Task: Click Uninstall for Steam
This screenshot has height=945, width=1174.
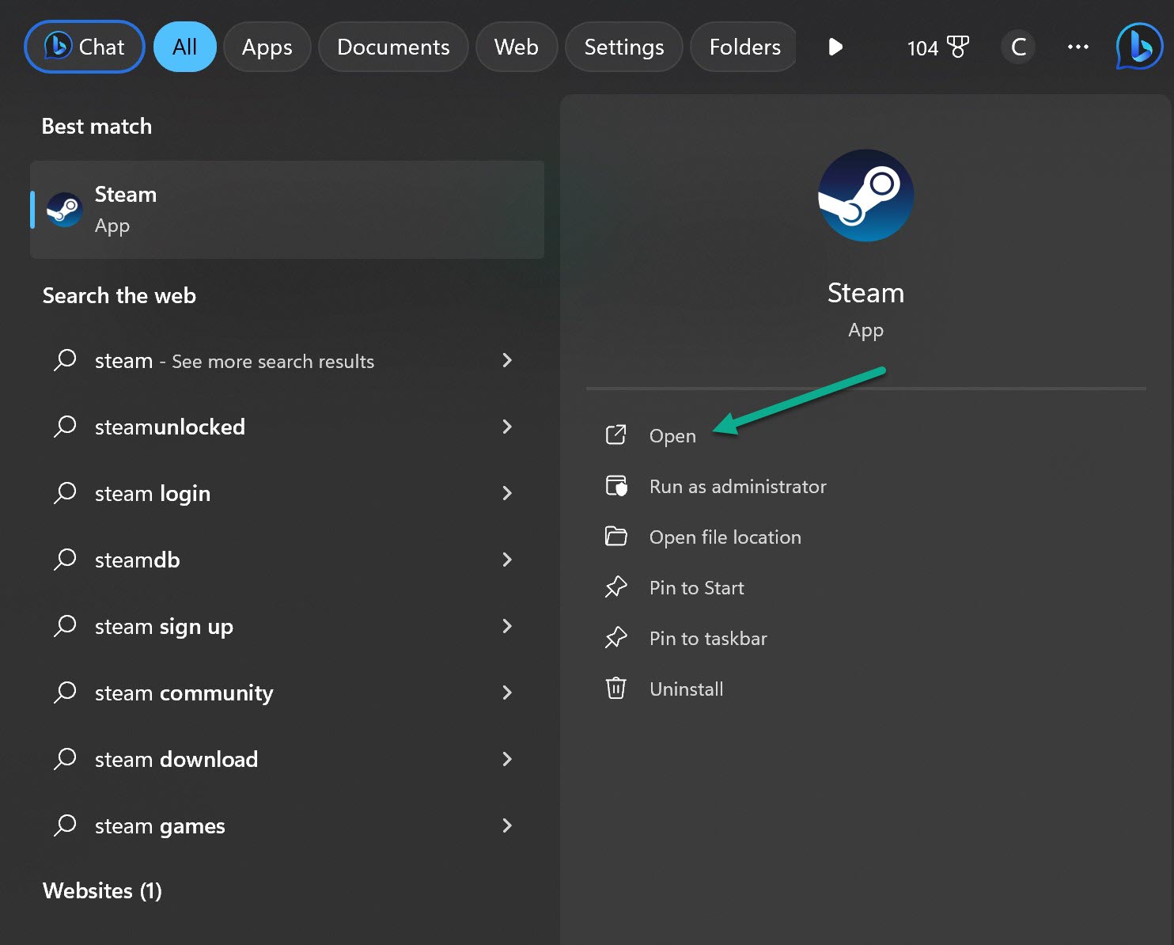Action: coord(686,689)
